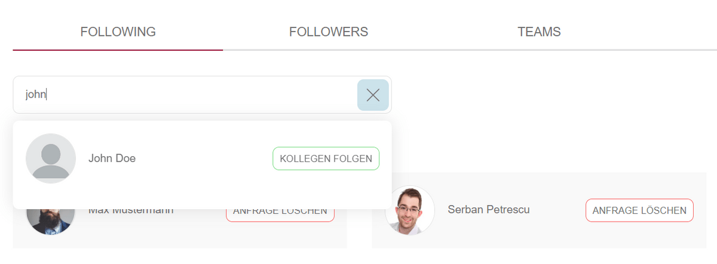Image resolution: width=717 pixels, height=264 pixels.
Task: Open the FOLLOWERS tab
Action: click(x=329, y=32)
